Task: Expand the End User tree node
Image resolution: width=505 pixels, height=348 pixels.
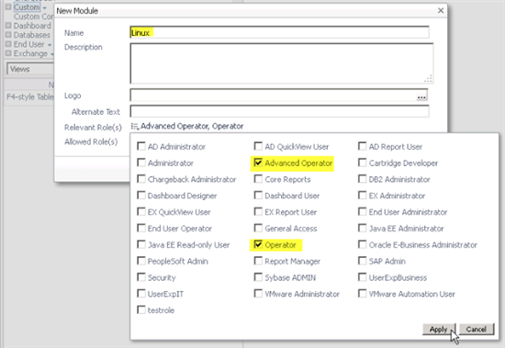Action: coord(8,44)
